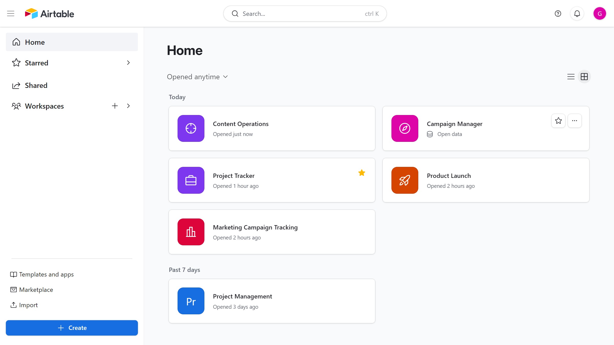614x345 pixels.
Task: Switch to list view
Action: click(571, 77)
